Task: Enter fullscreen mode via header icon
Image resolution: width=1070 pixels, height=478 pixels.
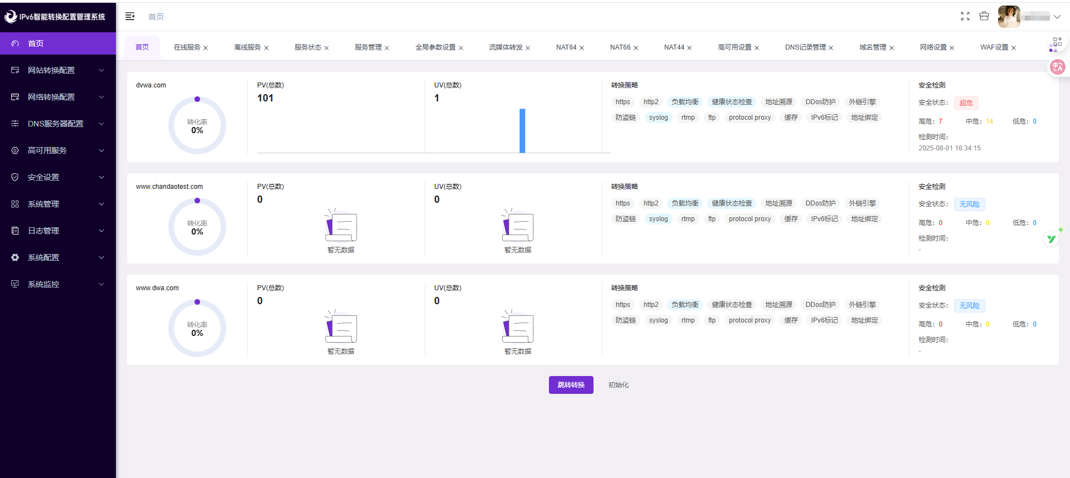Action: (965, 17)
